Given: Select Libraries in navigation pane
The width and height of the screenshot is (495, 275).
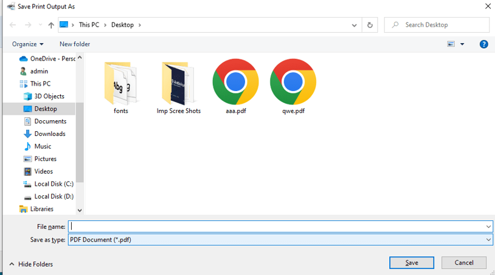Looking at the screenshot, I should (x=36, y=209).
